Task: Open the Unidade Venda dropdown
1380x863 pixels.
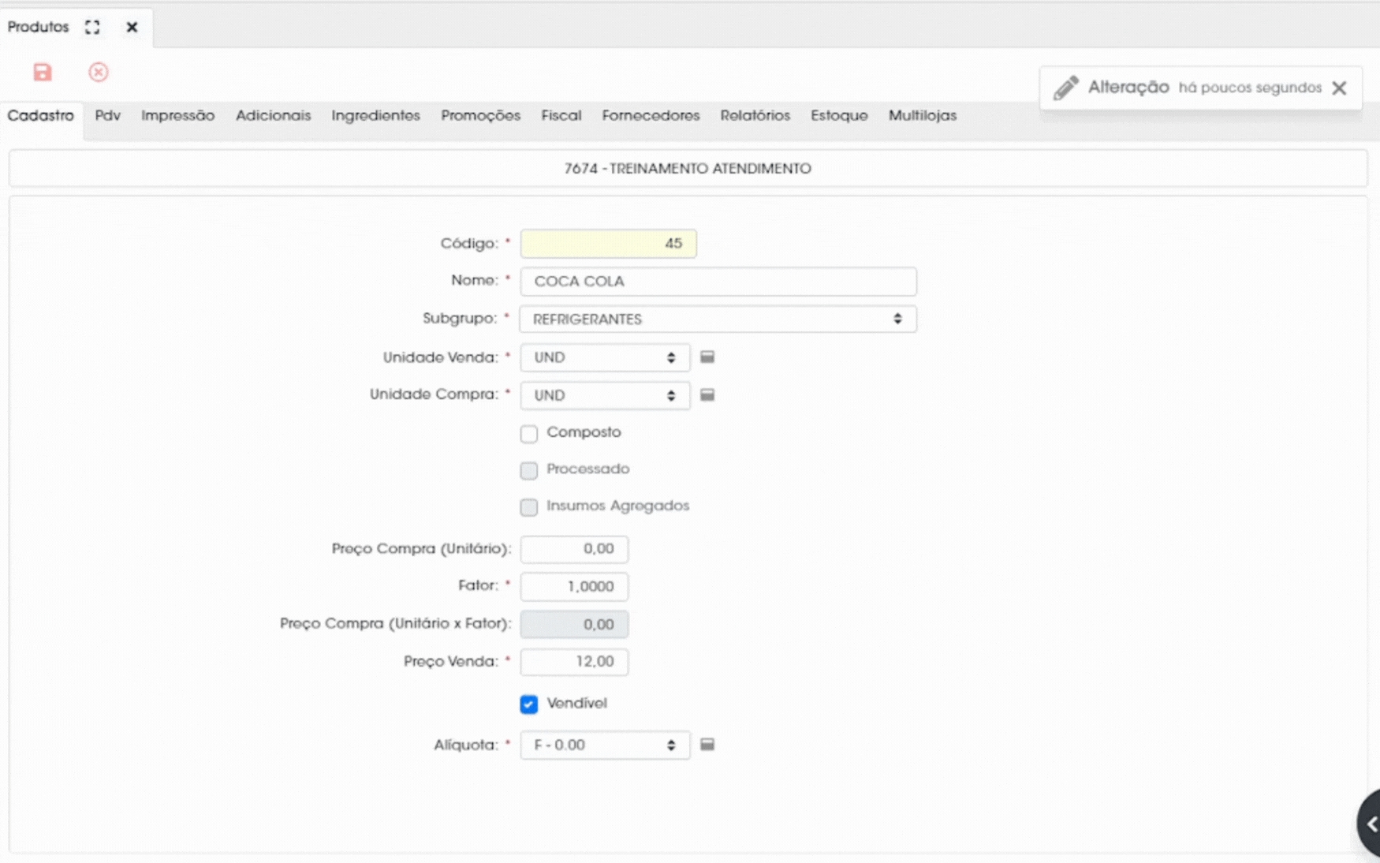Action: (x=605, y=357)
